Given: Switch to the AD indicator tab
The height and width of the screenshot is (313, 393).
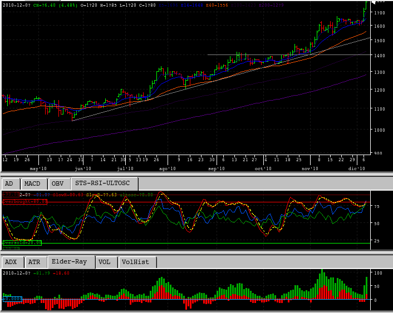Looking at the screenshot, I should click(x=9, y=183).
